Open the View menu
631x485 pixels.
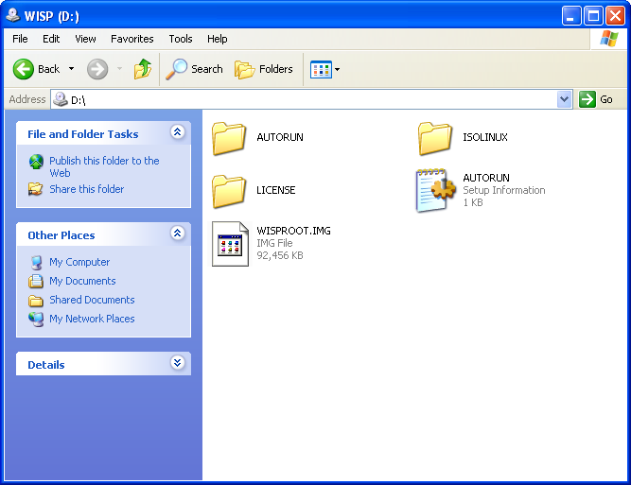pyautogui.click(x=85, y=39)
